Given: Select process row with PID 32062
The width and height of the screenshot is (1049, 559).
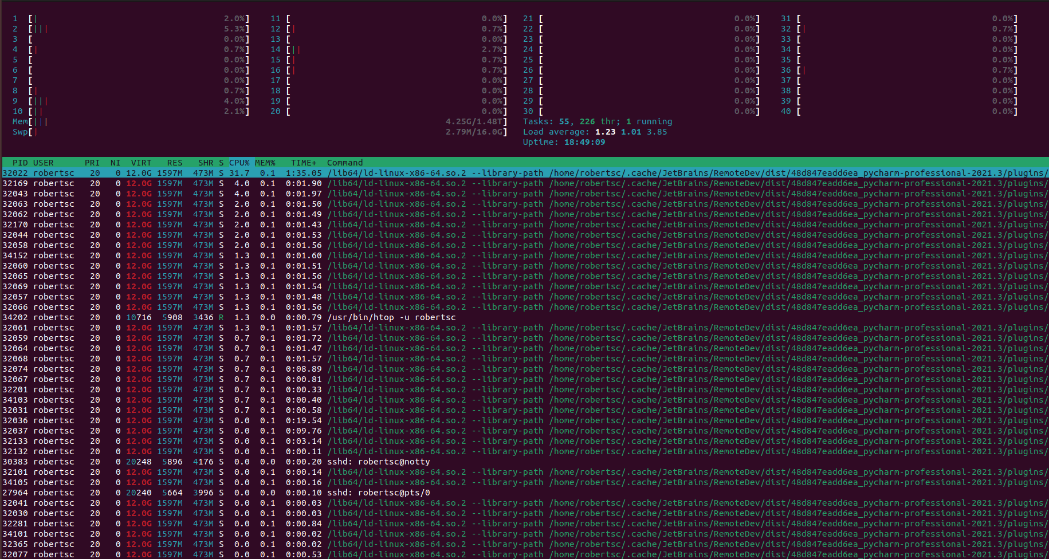Looking at the screenshot, I should click(525, 214).
